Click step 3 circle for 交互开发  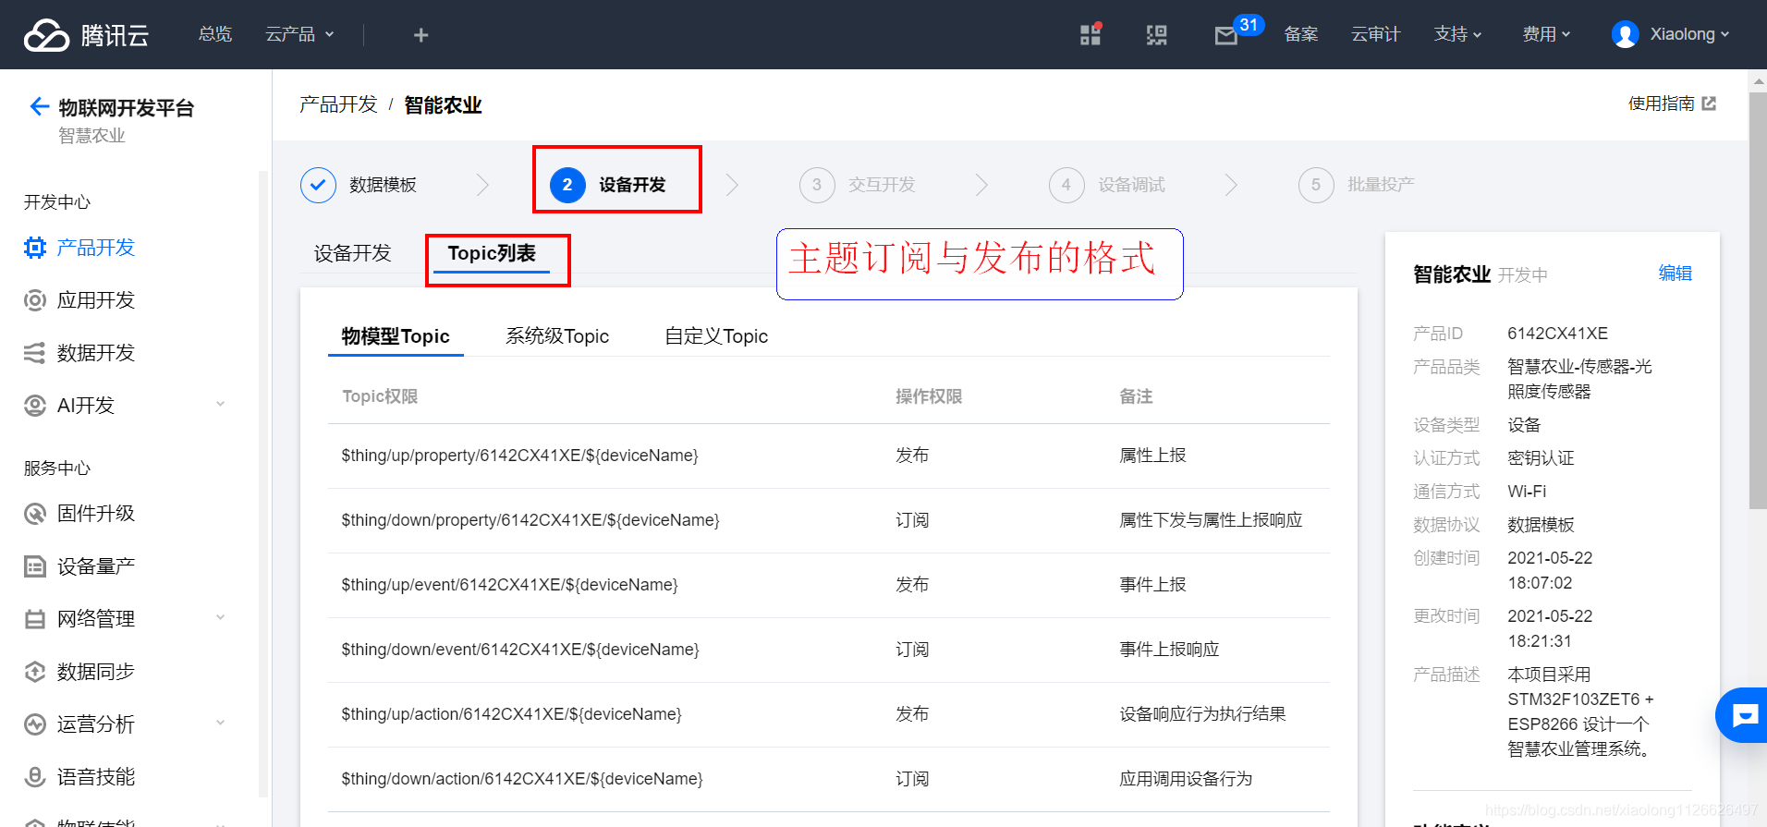point(817,185)
